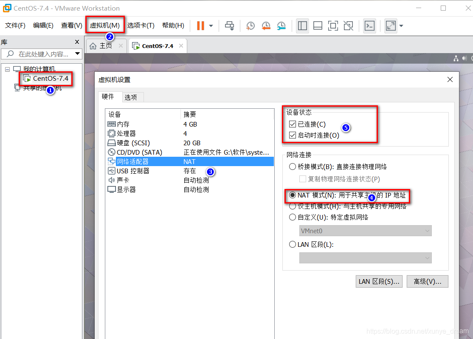473x339 pixels.
Task: Open the power options dropdown arrow
Action: (x=211, y=25)
